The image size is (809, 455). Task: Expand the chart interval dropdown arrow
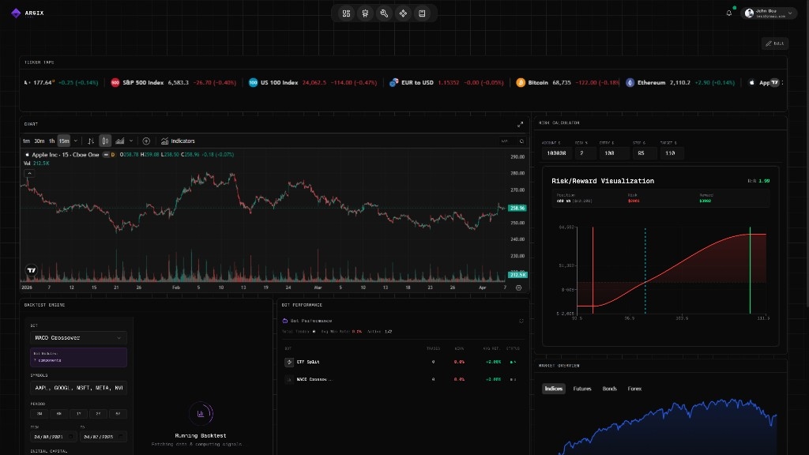76,141
